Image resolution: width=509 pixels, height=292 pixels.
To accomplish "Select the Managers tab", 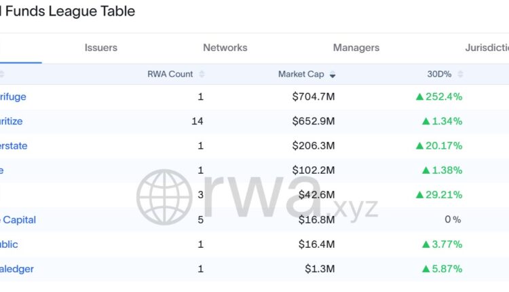I will (x=356, y=48).
